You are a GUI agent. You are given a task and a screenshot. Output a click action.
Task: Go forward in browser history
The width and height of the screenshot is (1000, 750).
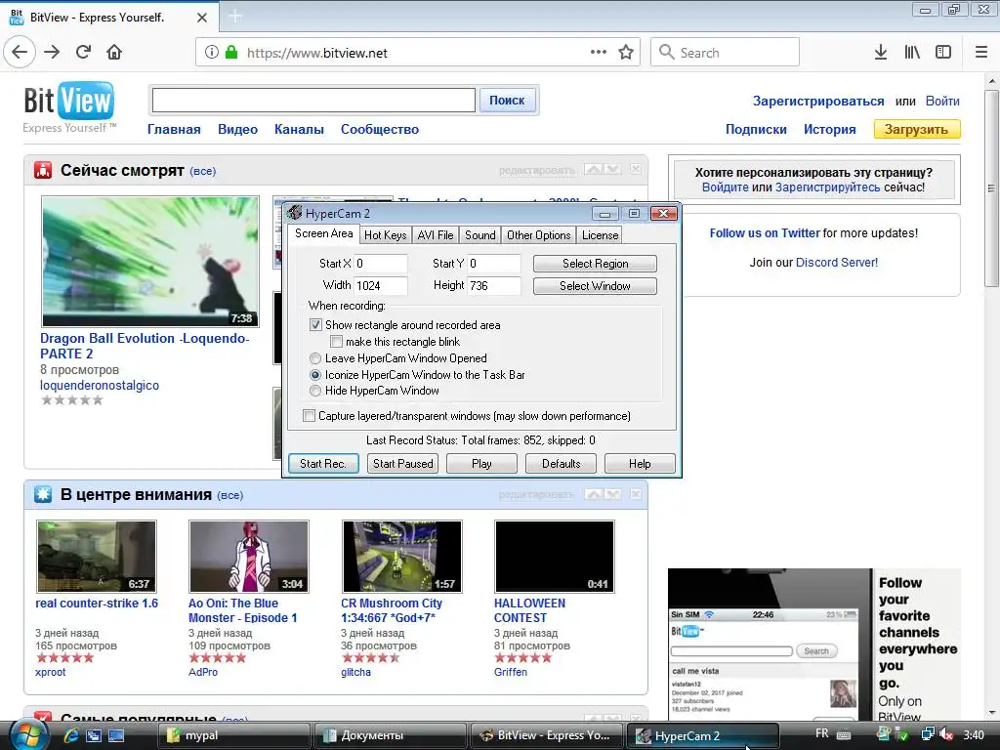click(52, 53)
